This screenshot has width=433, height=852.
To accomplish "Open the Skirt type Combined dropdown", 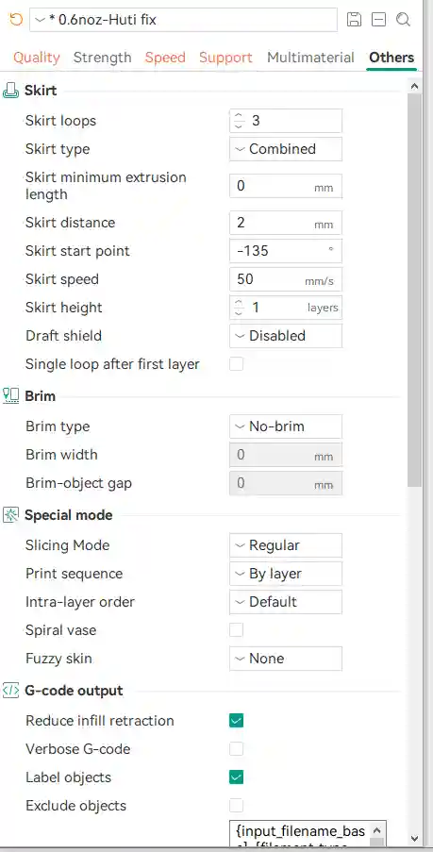I will pyautogui.click(x=286, y=149).
